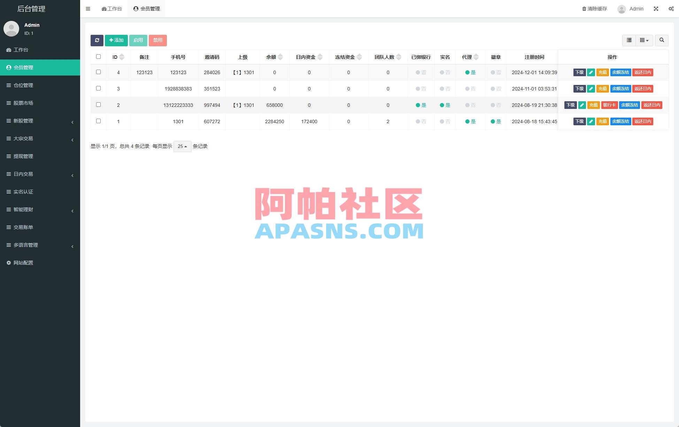Expand the 新股管理 sidebar menu
This screenshot has width=679, height=427.
pyautogui.click(x=40, y=121)
